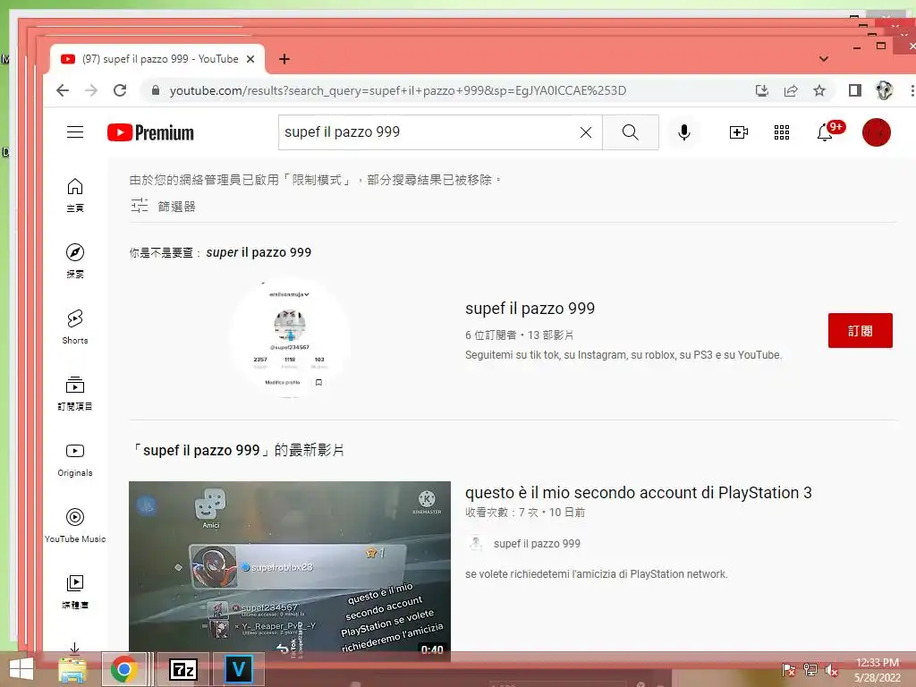This screenshot has width=916, height=687.
Task: Open Shorts in the sidebar
Action: [75, 327]
